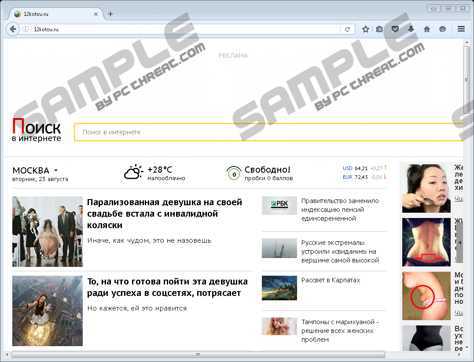
Task: Save page to Pocket icon
Action: [x=395, y=29]
